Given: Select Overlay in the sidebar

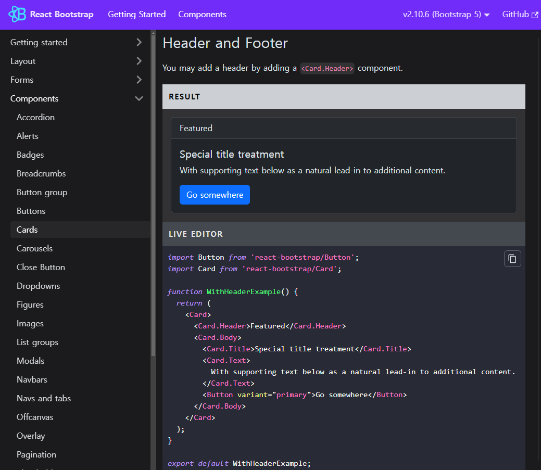Looking at the screenshot, I should [x=31, y=436].
